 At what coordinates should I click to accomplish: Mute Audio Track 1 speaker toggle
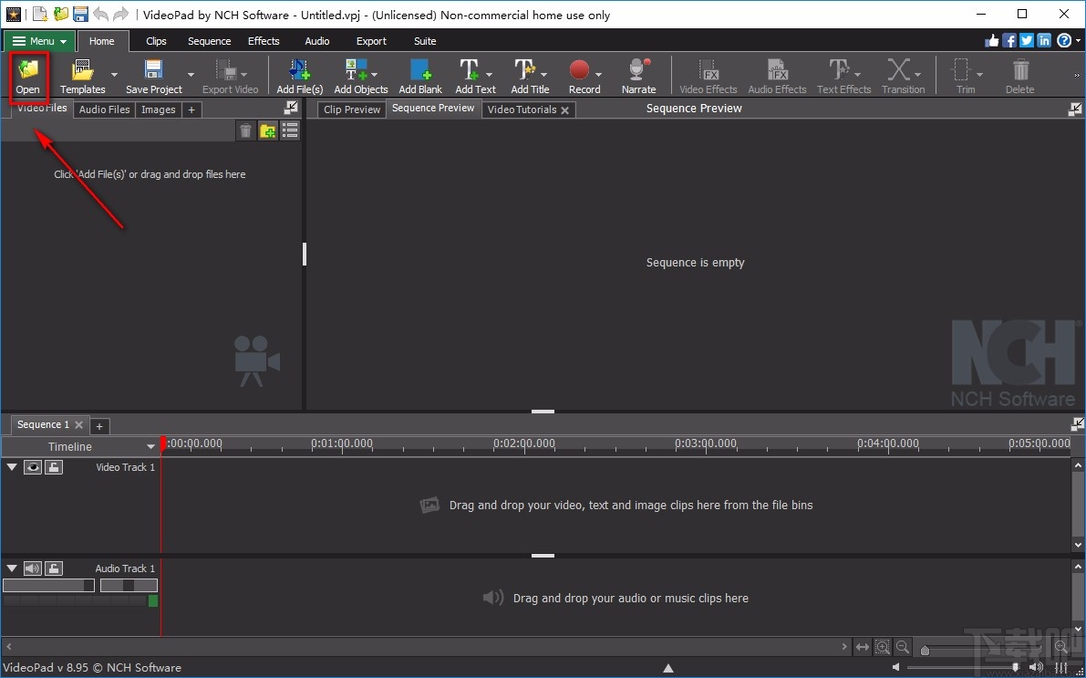(x=33, y=568)
